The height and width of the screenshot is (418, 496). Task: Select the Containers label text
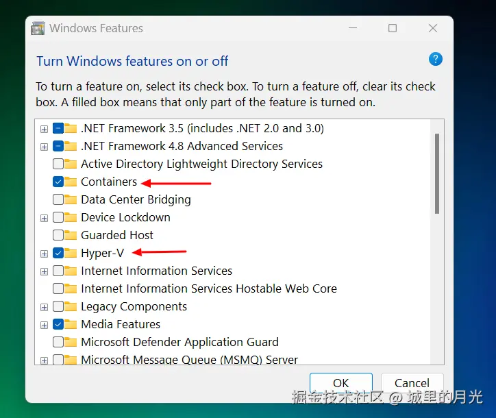[x=109, y=182]
